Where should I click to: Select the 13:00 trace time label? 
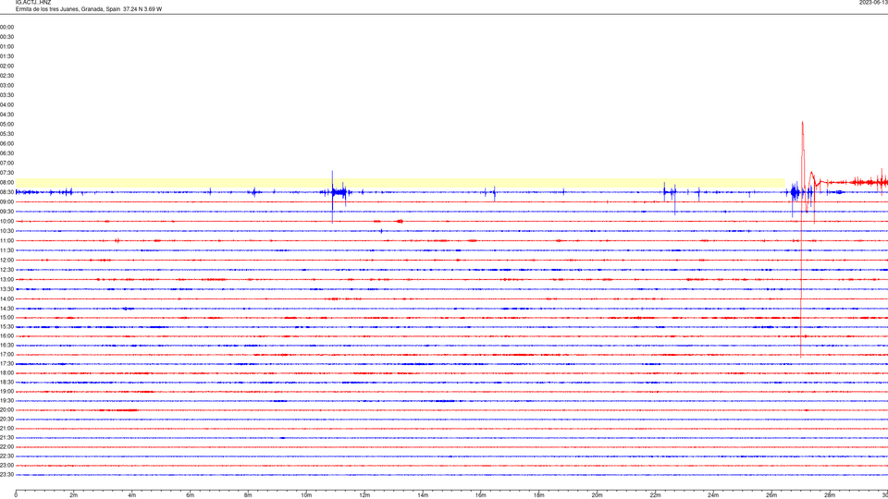(x=6, y=279)
